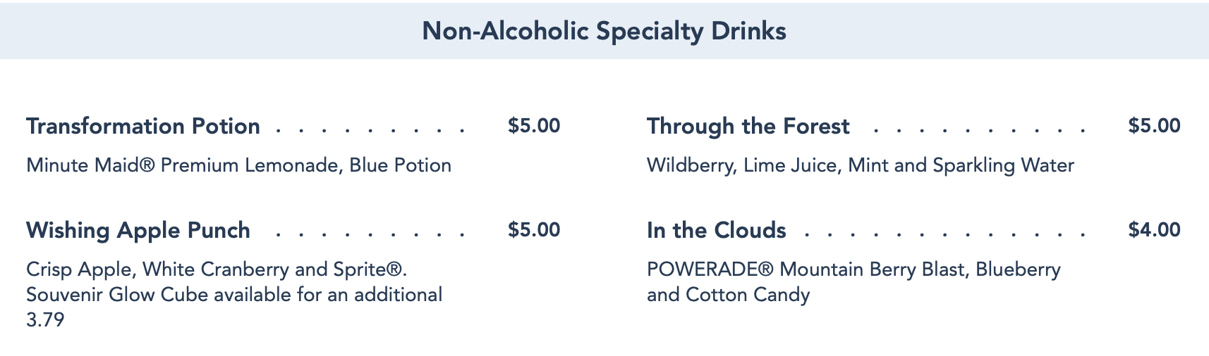Open the Through the Forest drink
1209x356 pixels.
(x=748, y=127)
